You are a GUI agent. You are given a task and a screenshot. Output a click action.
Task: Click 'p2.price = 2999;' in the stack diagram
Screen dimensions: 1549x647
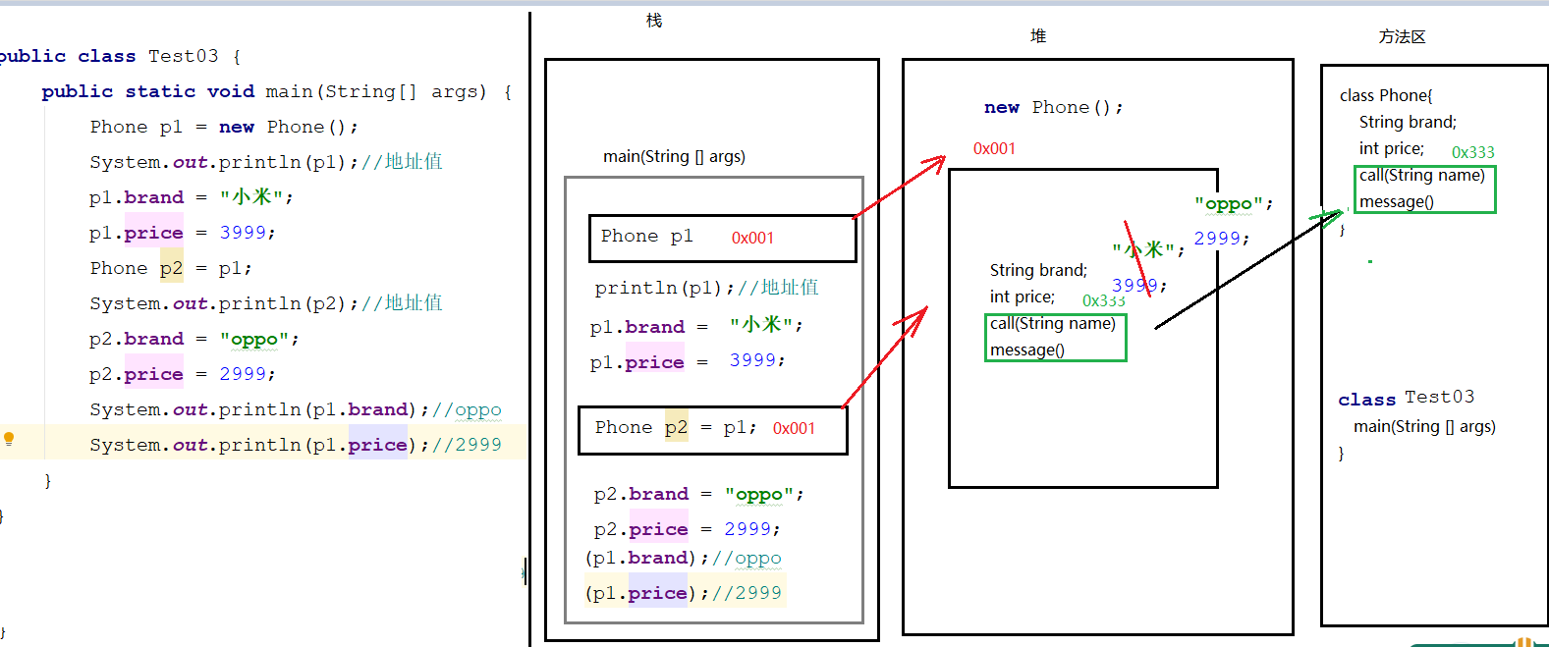[x=688, y=529]
